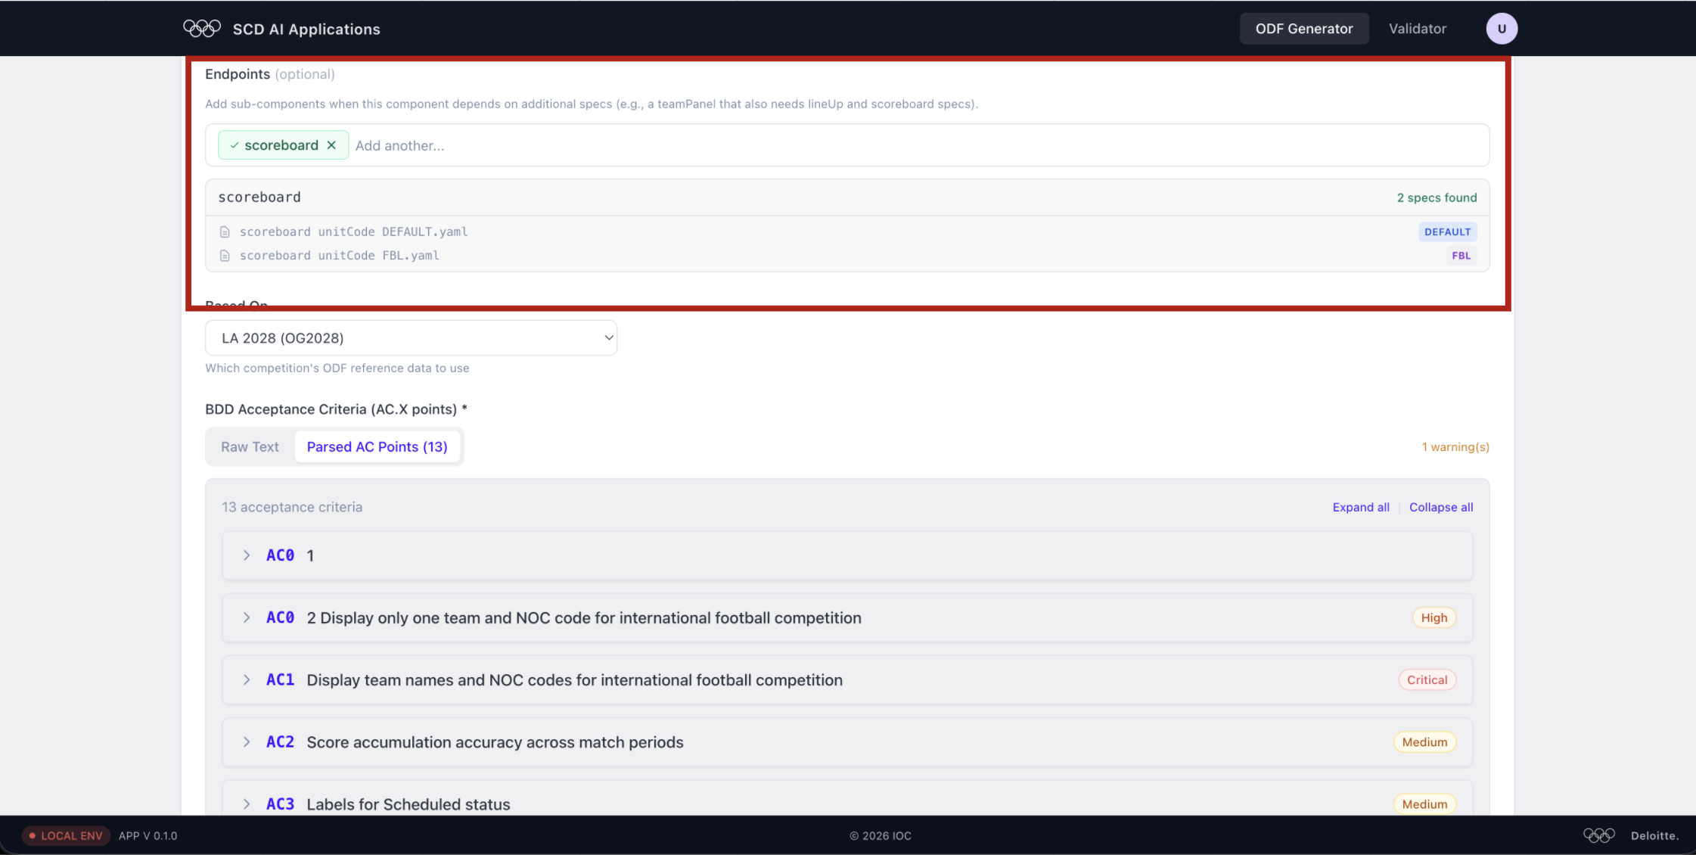Click scoreboard unitCode FBL.yaml file name
The height and width of the screenshot is (855, 1696).
tap(339, 256)
